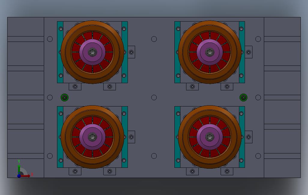Click the red X axis arrow of triad
Screen dimensions: 308x195
(26, 176)
